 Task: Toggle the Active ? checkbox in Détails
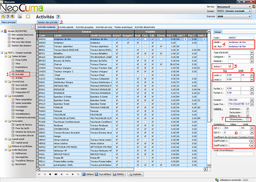[230, 66]
